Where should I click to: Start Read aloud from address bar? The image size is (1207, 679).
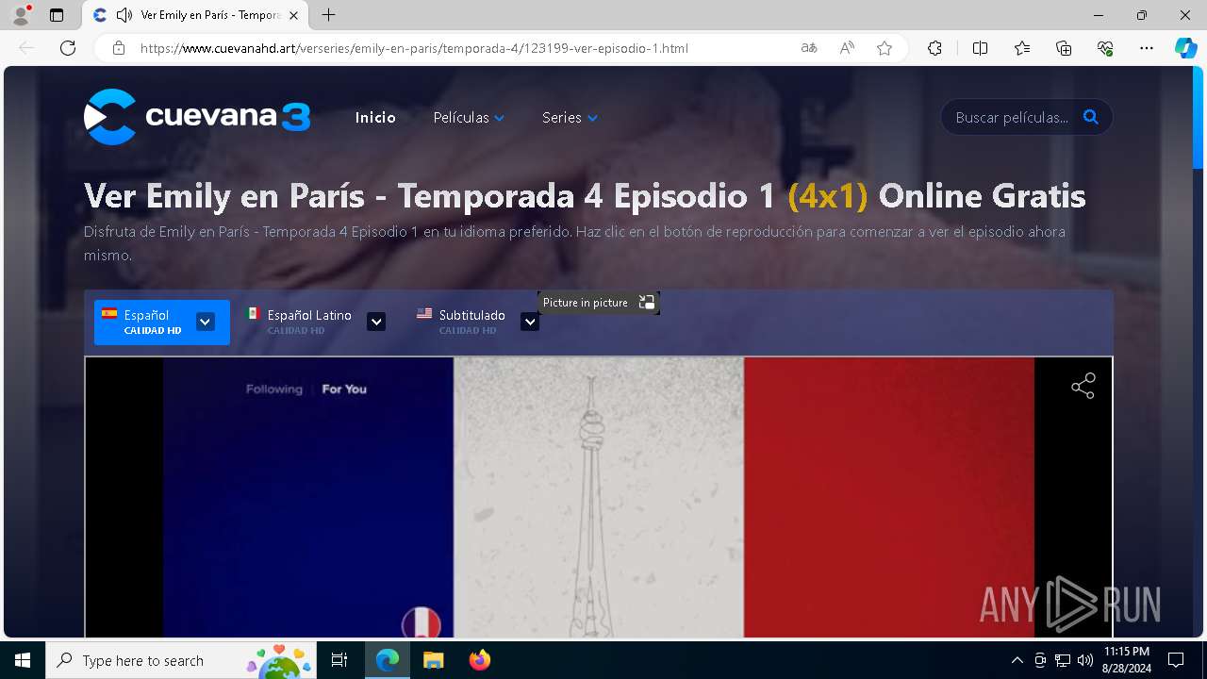847,48
